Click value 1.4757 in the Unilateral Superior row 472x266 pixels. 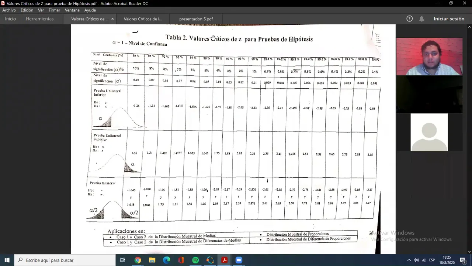click(x=178, y=153)
